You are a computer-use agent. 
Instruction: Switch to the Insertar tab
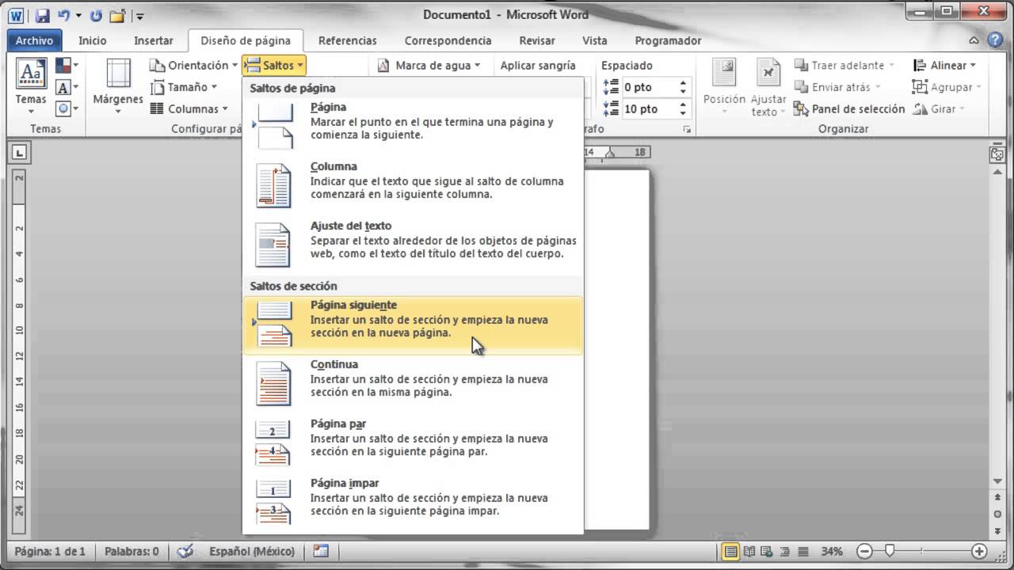click(x=154, y=40)
